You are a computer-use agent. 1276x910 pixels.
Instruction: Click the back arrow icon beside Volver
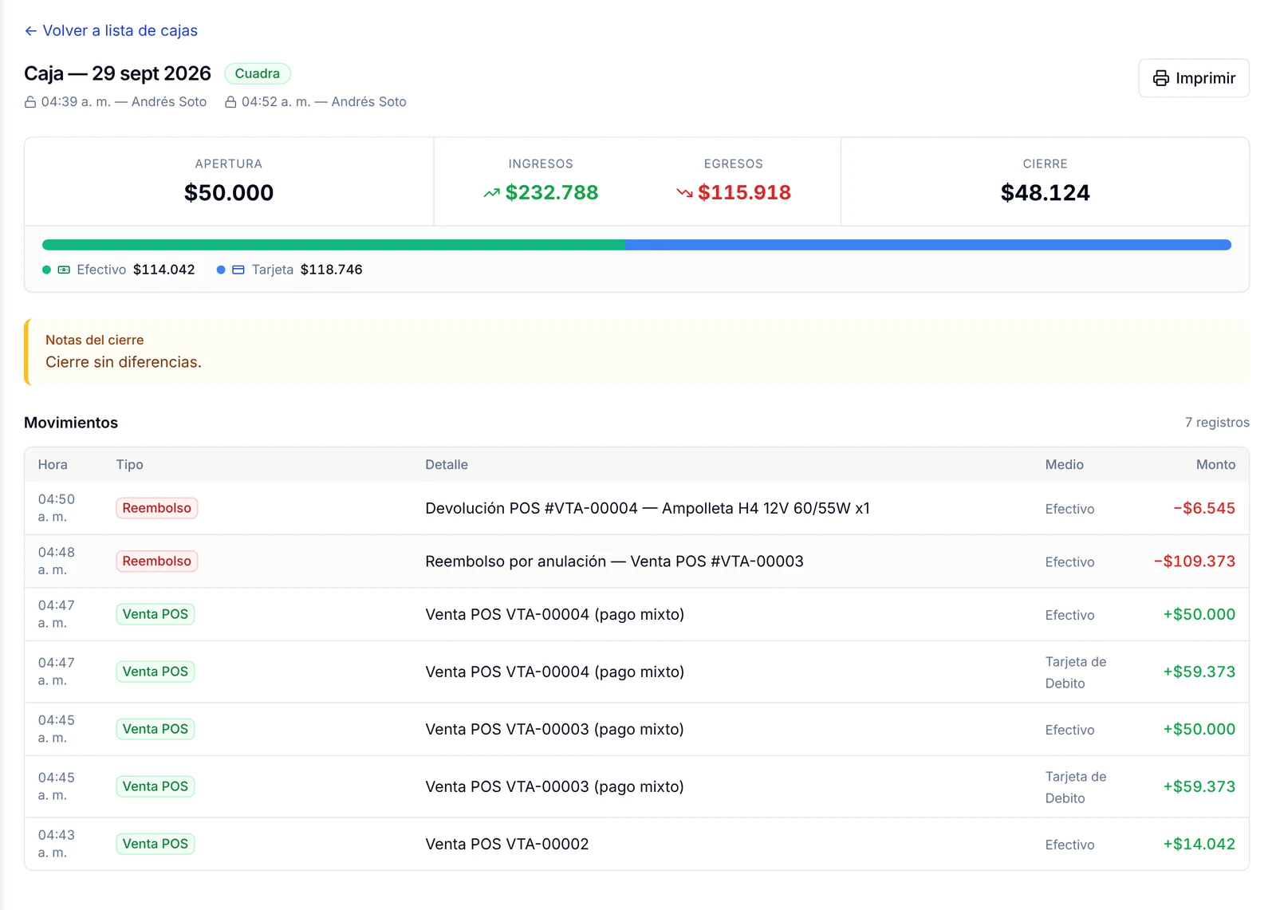[30, 31]
